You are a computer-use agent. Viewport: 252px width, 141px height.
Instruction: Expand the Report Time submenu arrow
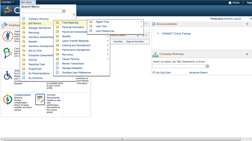click(141, 22)
